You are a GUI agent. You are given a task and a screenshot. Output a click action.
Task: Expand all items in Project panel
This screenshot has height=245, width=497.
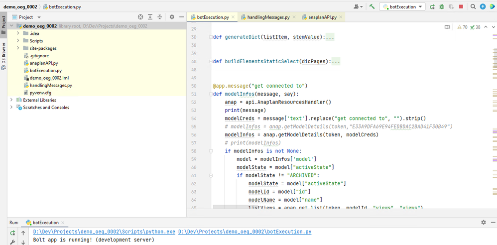click(150, 17)
